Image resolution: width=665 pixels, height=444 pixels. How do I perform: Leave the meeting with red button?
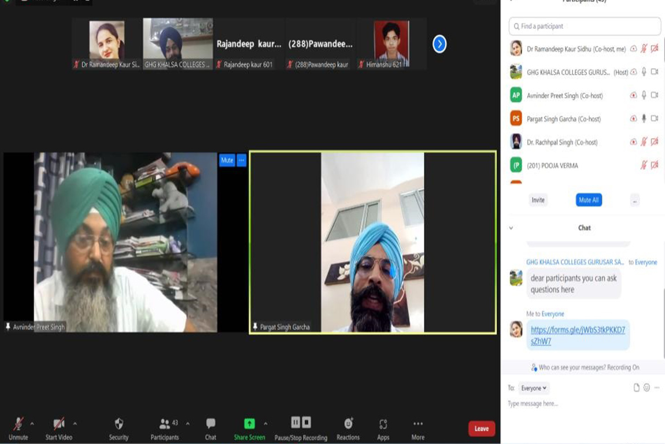tap(481, 428)
